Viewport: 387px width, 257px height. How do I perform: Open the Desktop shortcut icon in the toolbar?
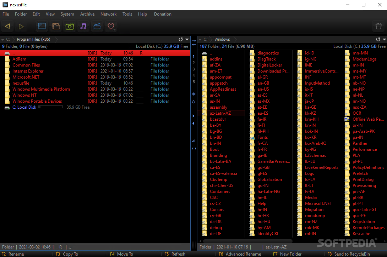click(42, 26)
